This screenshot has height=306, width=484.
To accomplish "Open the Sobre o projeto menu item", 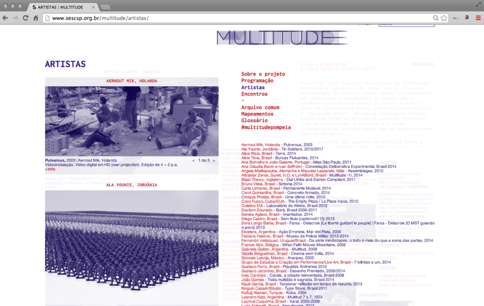I will coord(263,74).
